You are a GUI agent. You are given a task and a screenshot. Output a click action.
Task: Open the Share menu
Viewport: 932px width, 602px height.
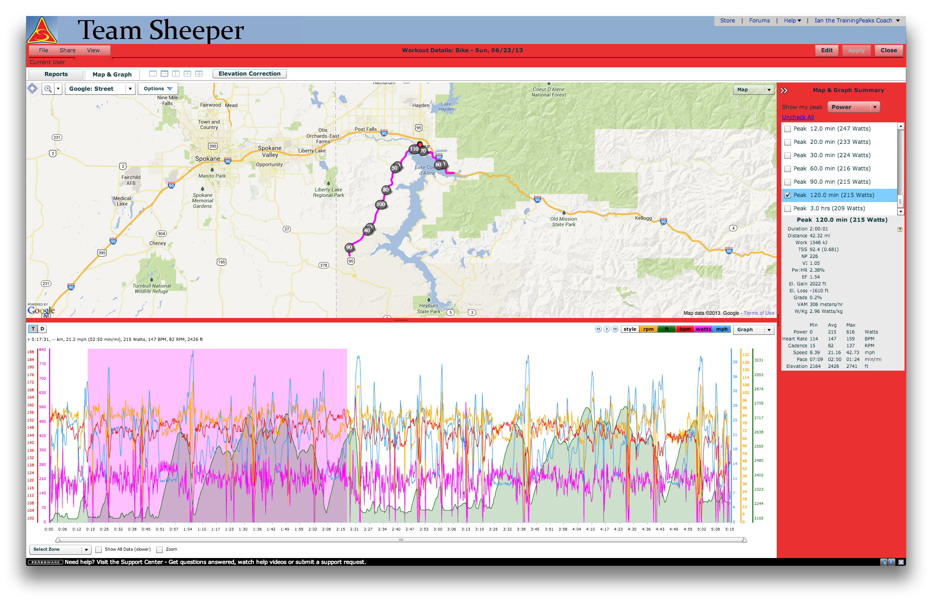tap(67, 50)
